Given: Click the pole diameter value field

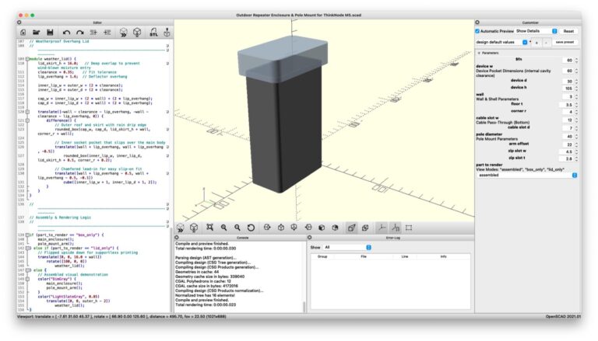Looking at the screenshot, I should (568, 136).
